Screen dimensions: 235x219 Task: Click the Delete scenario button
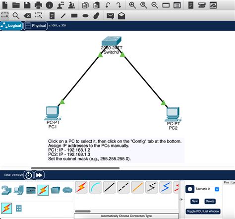coord(210,201)
